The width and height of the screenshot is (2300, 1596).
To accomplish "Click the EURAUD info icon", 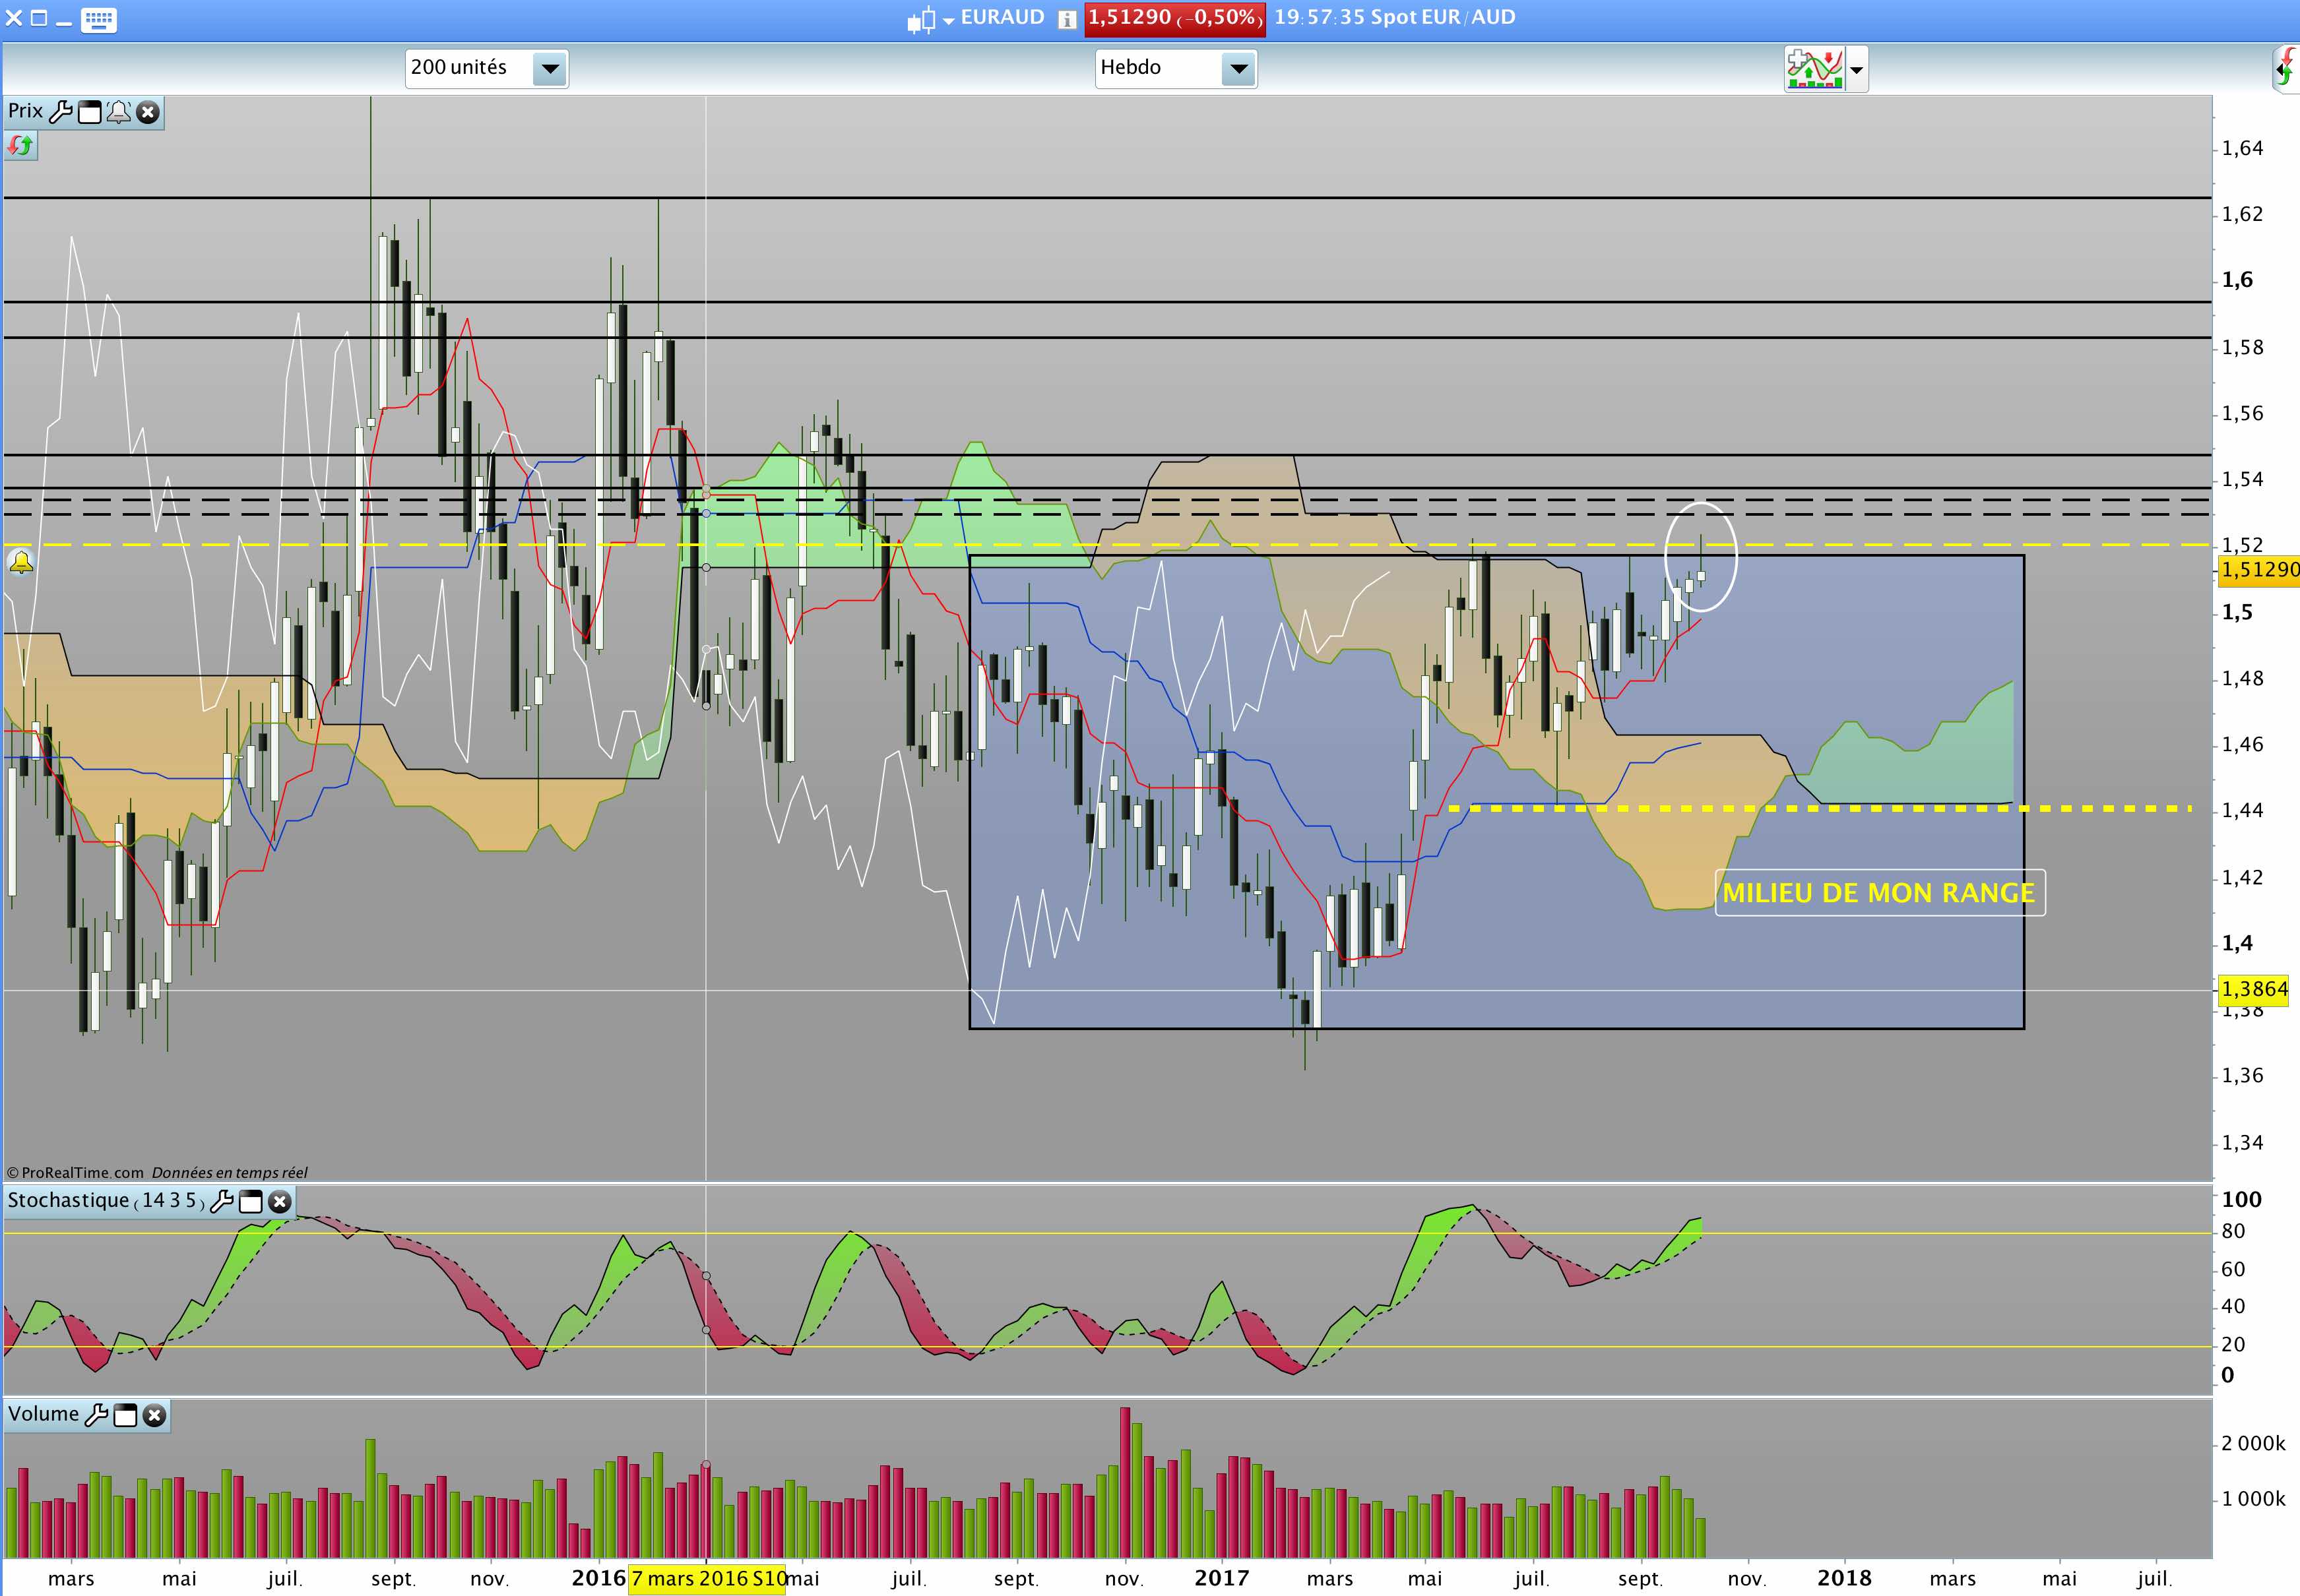I will click(x=1068, y=19).
